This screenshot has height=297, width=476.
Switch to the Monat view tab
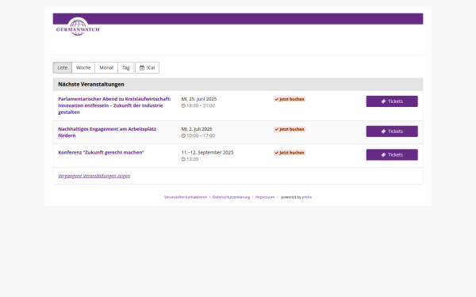[106, 67]
